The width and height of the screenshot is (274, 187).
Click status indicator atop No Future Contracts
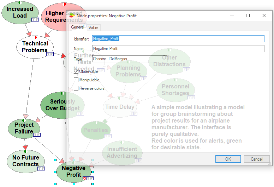click(26, 151)
